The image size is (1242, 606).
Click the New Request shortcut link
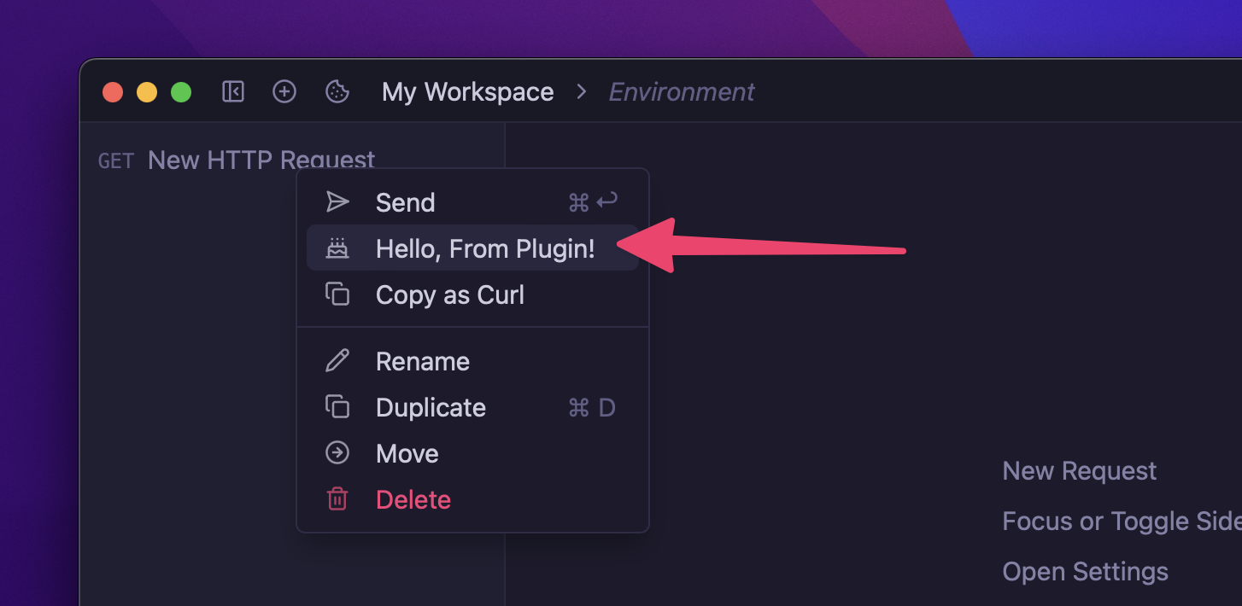pyautogui.click(x=1079, y=471)
